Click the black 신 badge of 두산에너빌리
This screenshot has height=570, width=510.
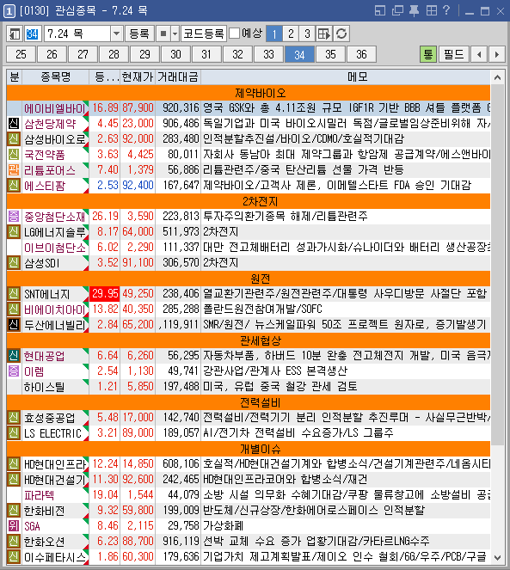[x=14, y=324]
